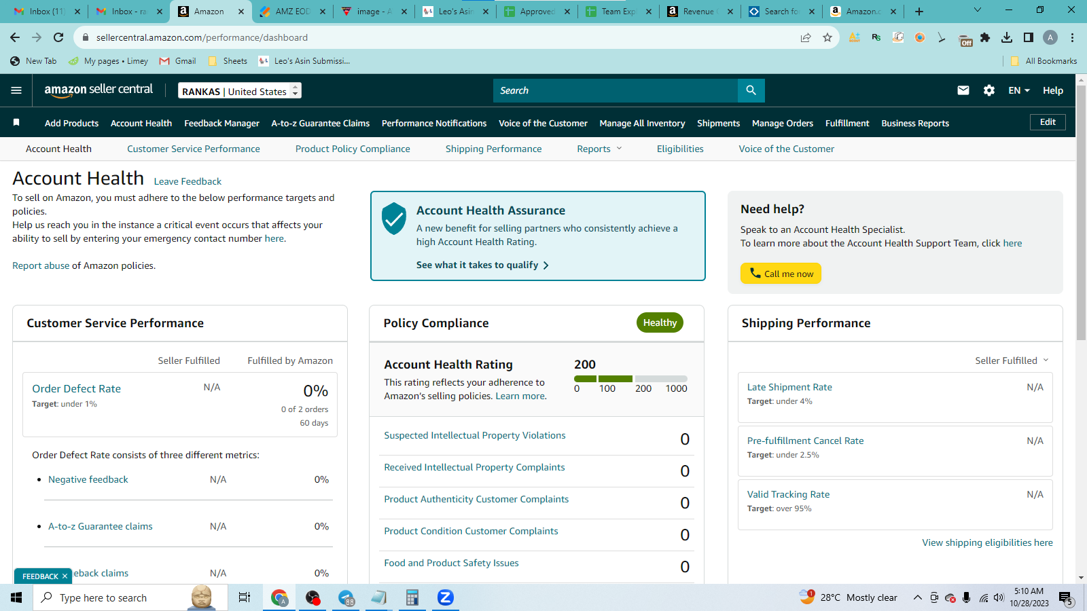
Task: Switch to the Shipping Performance tab
Action: point(494,149)
